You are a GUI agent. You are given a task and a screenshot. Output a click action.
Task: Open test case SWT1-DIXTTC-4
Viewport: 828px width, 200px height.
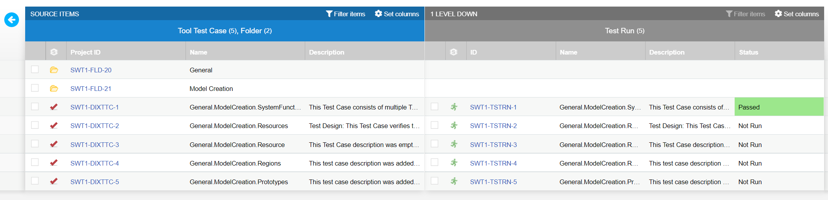click(94, 163)
